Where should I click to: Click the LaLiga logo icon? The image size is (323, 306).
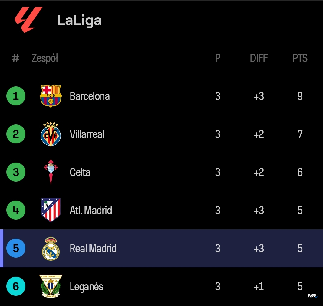pos(28,20)
